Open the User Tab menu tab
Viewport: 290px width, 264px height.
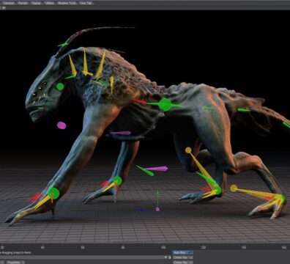(86, 3)
